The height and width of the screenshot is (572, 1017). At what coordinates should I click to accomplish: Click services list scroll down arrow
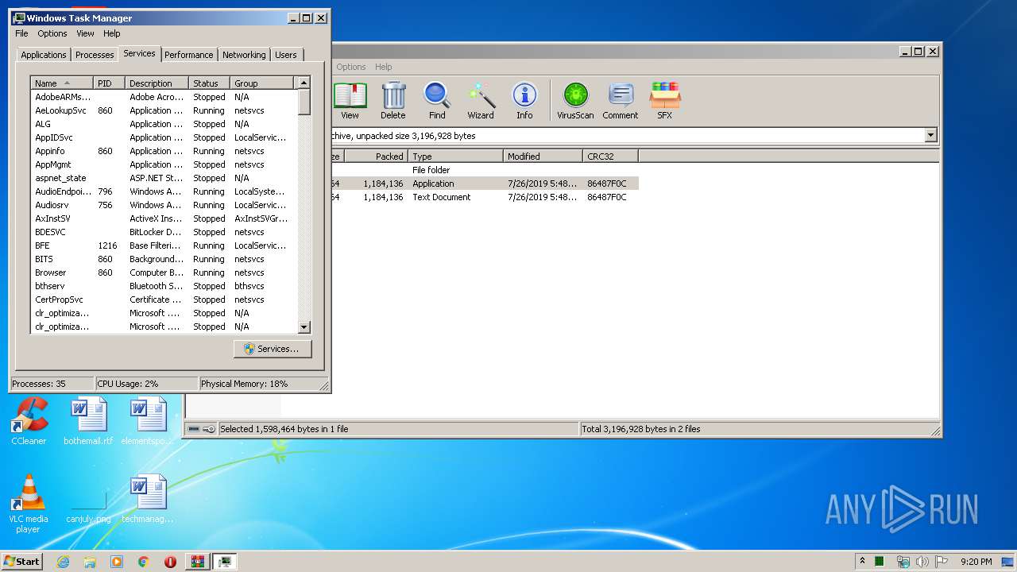pos(304,327)
